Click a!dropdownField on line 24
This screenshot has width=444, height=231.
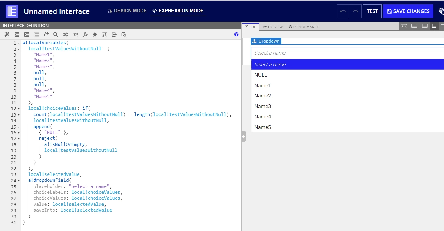point(48,180)
